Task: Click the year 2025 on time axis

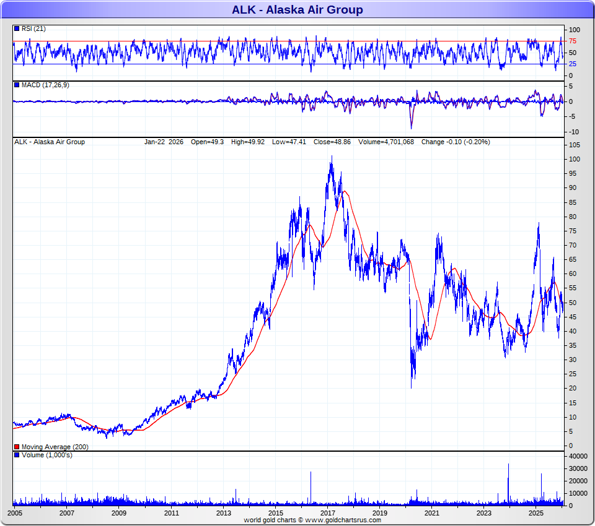Action: 536,513
